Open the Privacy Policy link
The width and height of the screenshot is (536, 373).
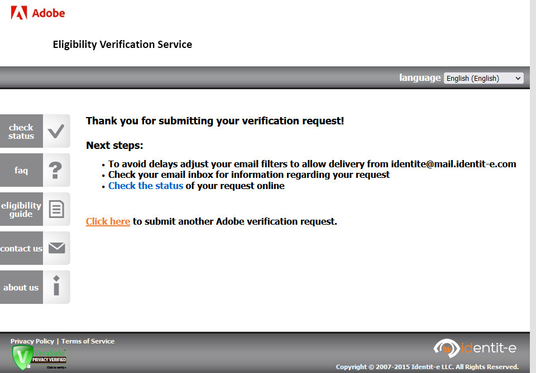(x=32, y=341)
